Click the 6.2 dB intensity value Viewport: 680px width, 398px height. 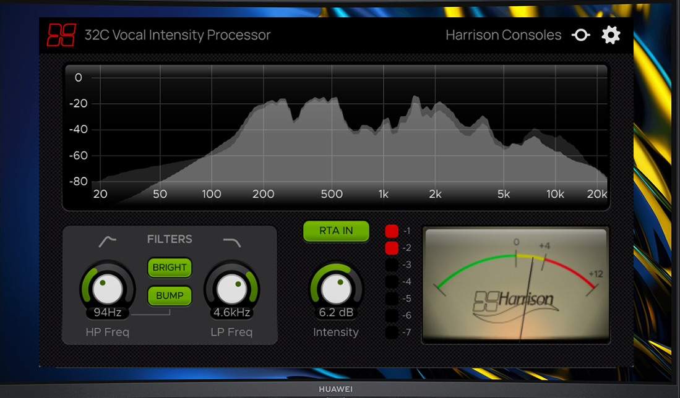[x=336, y=313]
